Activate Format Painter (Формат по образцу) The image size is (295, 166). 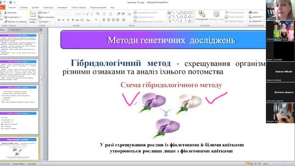tap(15, 22)
